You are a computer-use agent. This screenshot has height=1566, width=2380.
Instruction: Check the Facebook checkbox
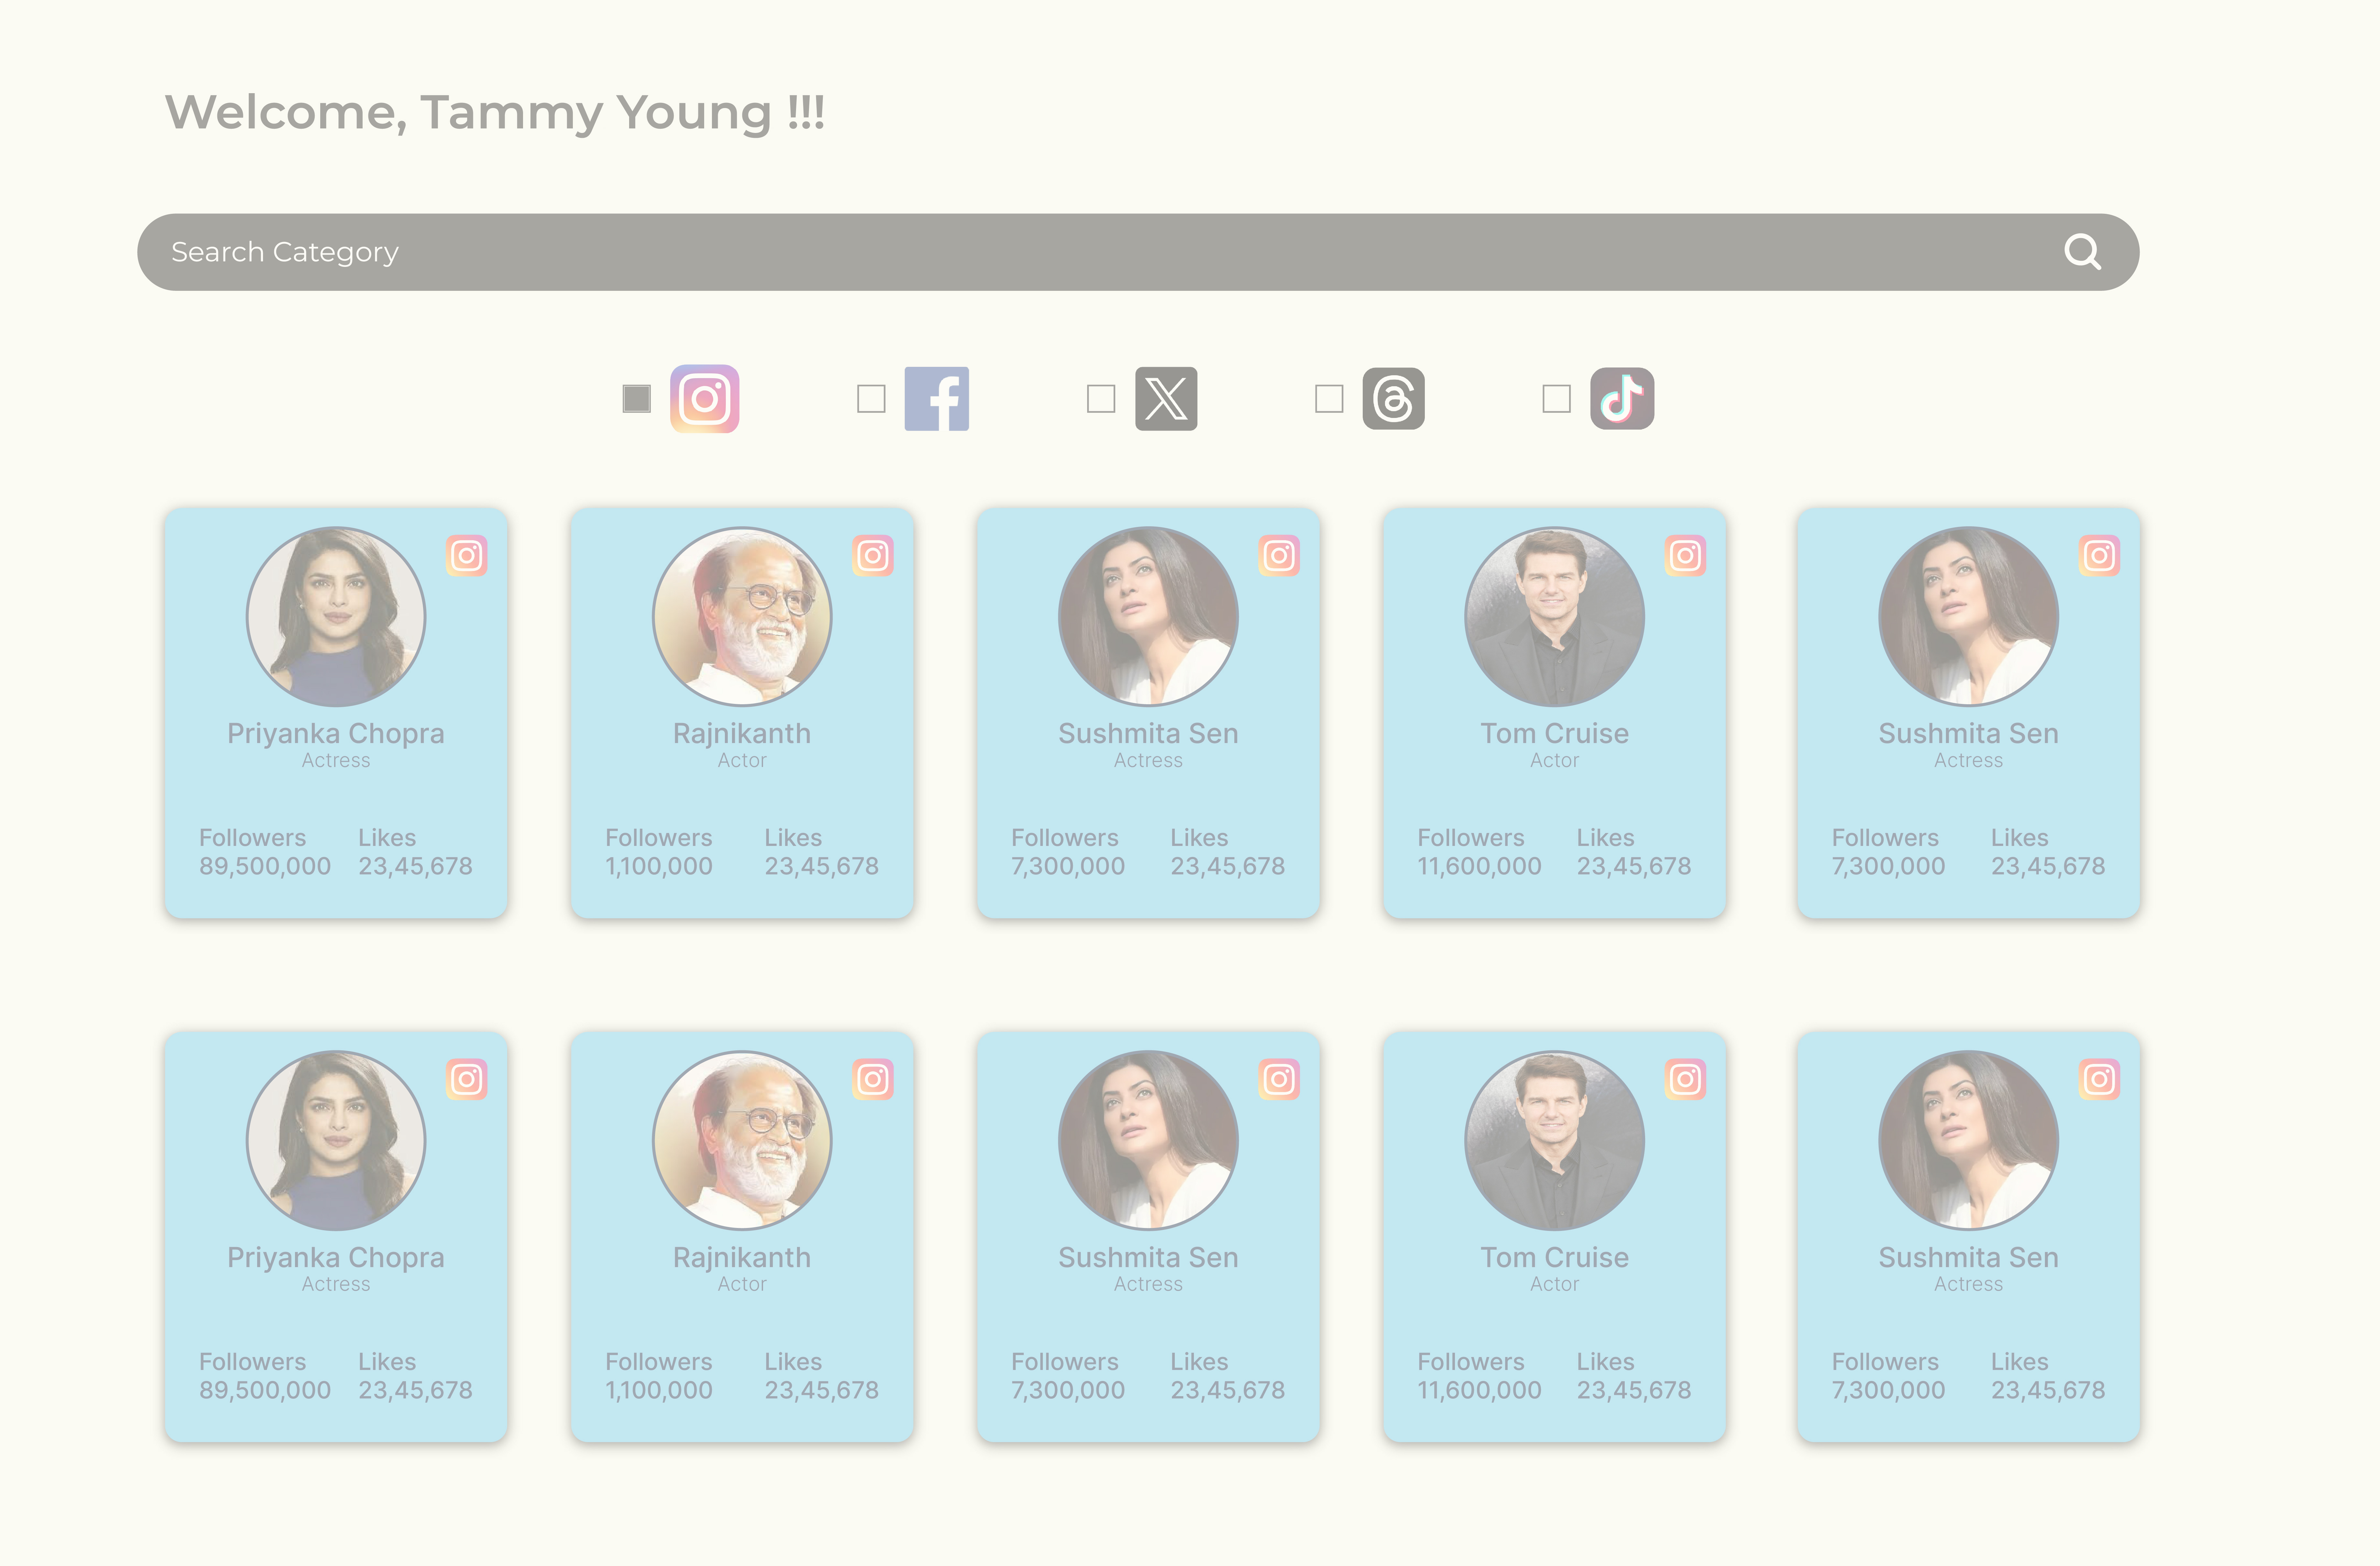(871, 399)
